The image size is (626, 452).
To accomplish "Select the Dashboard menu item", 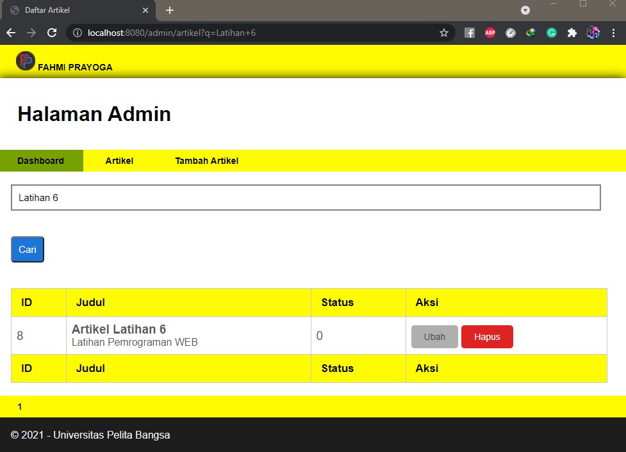I will coord(40,161).
